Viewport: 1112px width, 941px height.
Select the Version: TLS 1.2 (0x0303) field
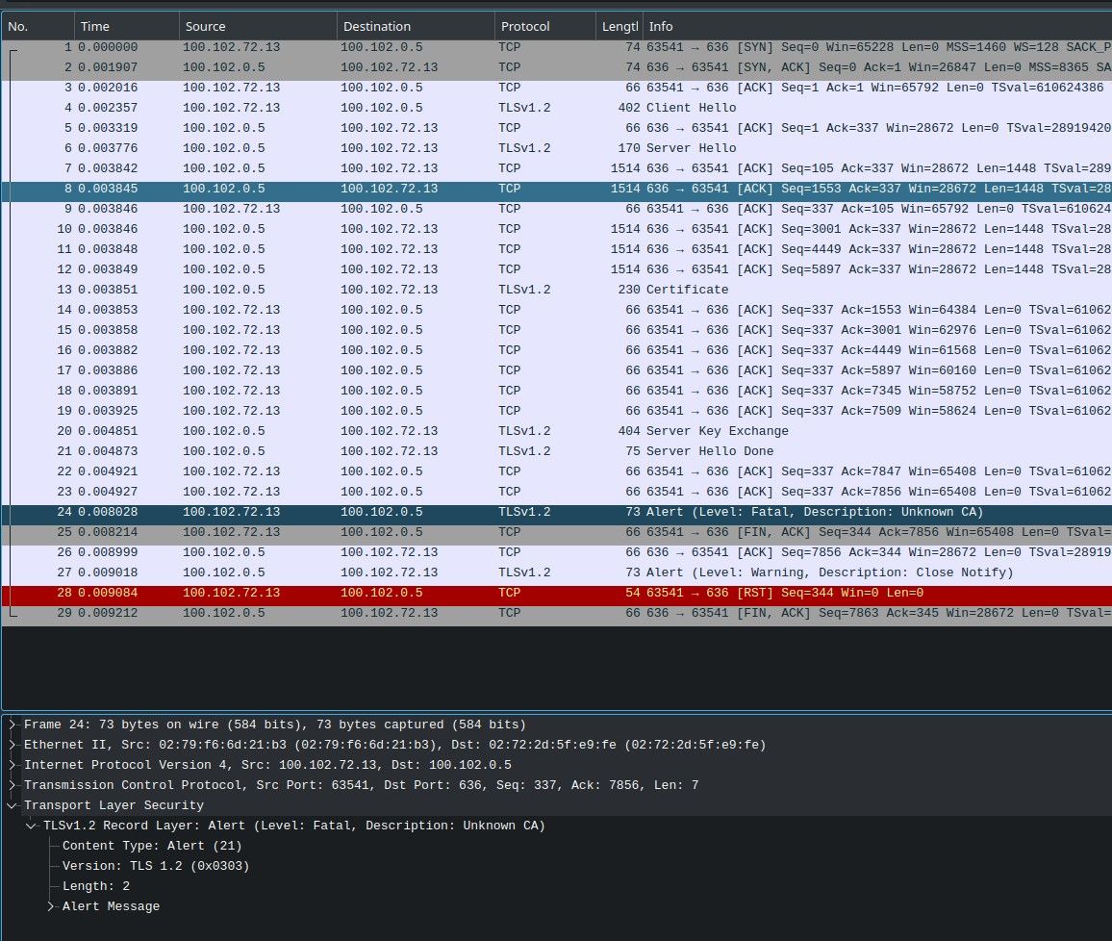point(156,866)
